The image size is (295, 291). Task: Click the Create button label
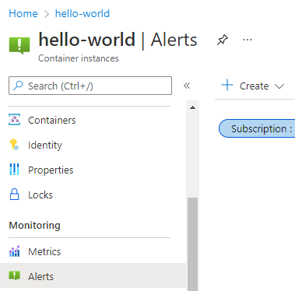point(254,86)
